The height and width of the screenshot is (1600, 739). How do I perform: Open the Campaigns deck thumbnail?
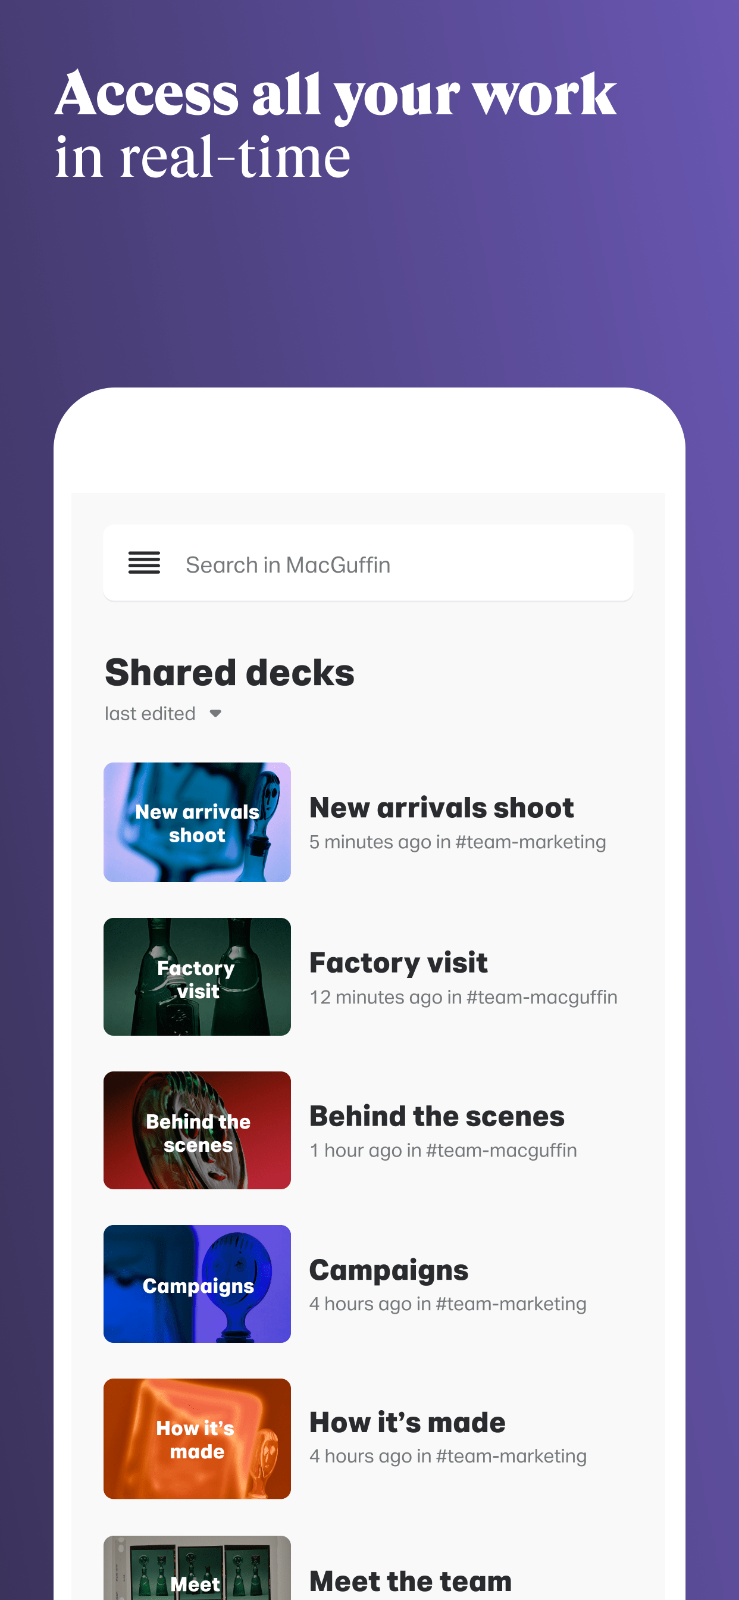197,1284
